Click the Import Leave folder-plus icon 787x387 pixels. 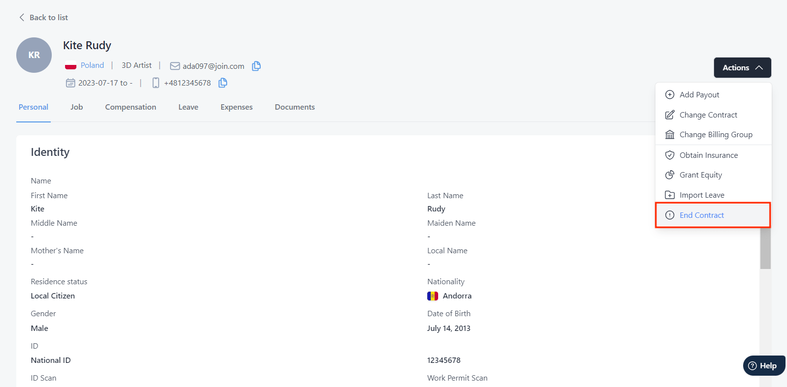[x=670, y=195]
